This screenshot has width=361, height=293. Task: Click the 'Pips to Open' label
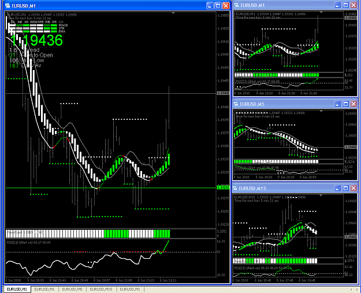36,55
